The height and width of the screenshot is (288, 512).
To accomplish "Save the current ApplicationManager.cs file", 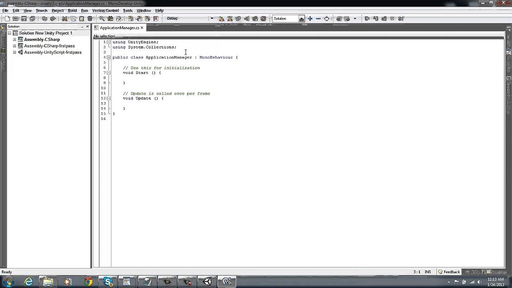I will click(24, 18).
